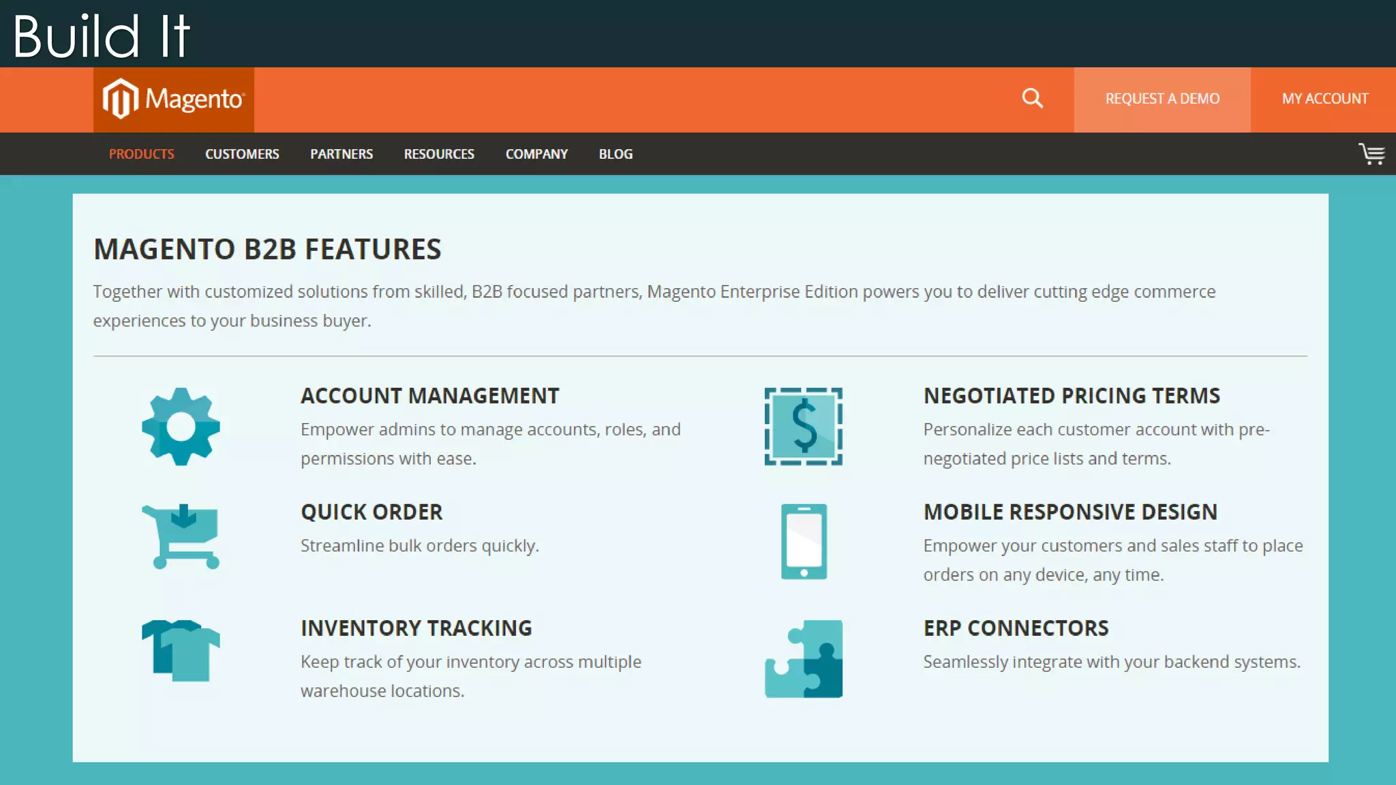
Task: Click the ERP Connectors puzzle icon
Action: (x=804, y=659)
